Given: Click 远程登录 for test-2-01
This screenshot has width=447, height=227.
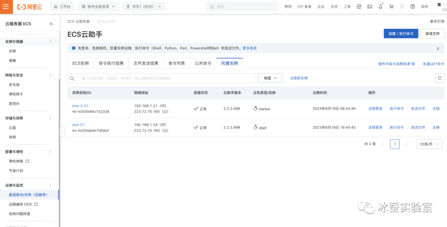Looking at the screenshot, I should [x=375, y=109].
